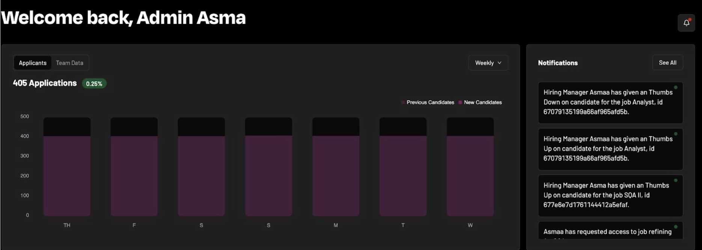Toggle Previous Candidates legend swatch
702x250 pixels.
[403, 102]
